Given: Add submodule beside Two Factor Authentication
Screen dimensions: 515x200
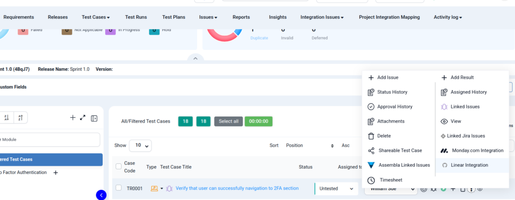Looking at the screenshot, I should point(56,172).
